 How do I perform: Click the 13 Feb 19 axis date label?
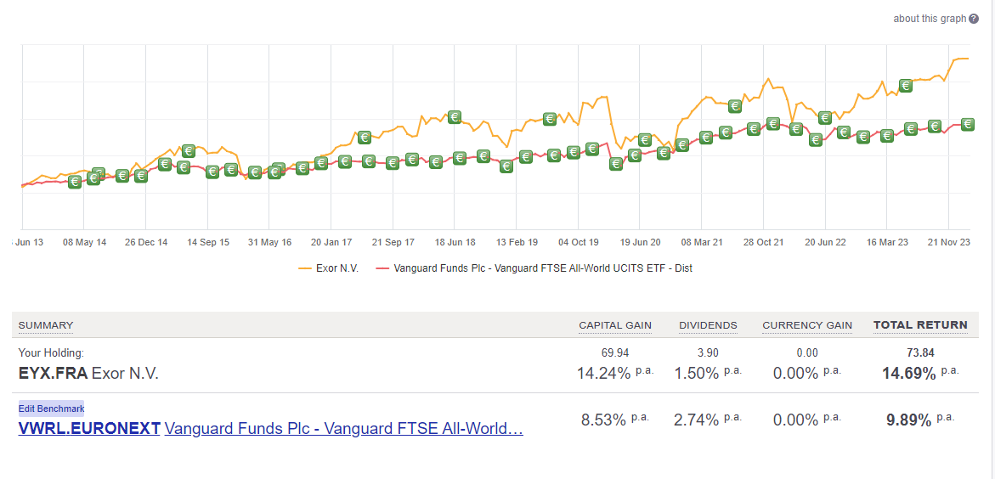coord(517,242)
